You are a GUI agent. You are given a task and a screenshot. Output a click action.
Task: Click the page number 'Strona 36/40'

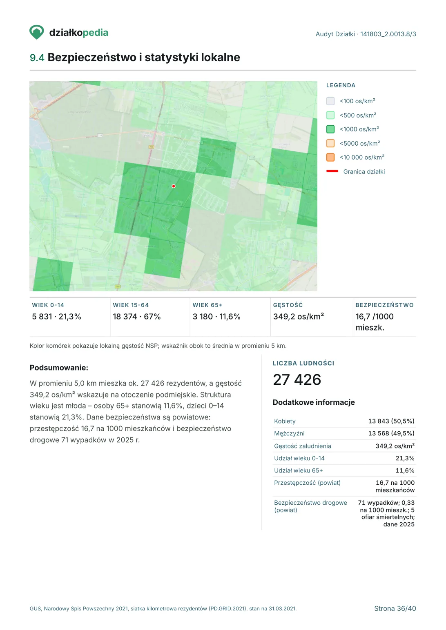(395, 608)
